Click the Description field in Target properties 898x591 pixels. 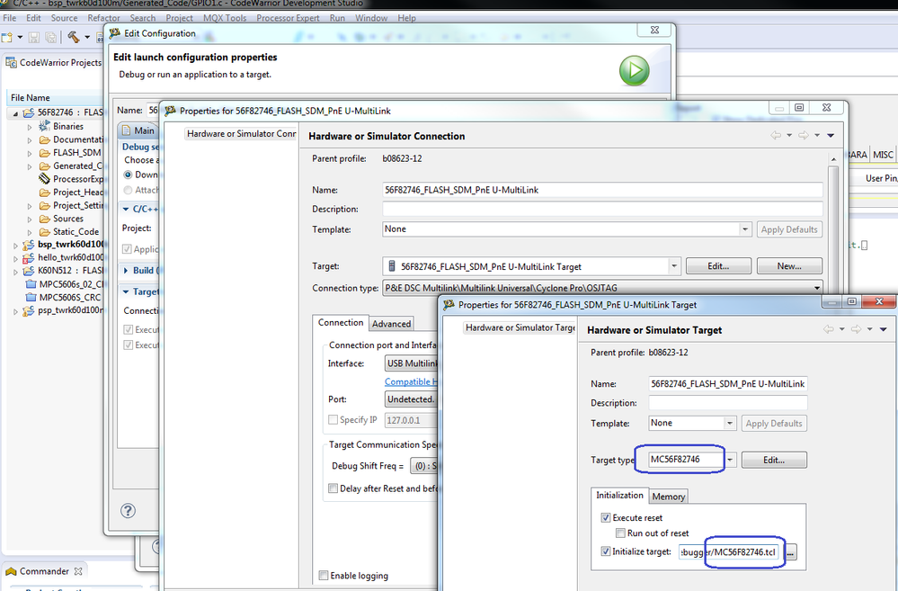727,403
